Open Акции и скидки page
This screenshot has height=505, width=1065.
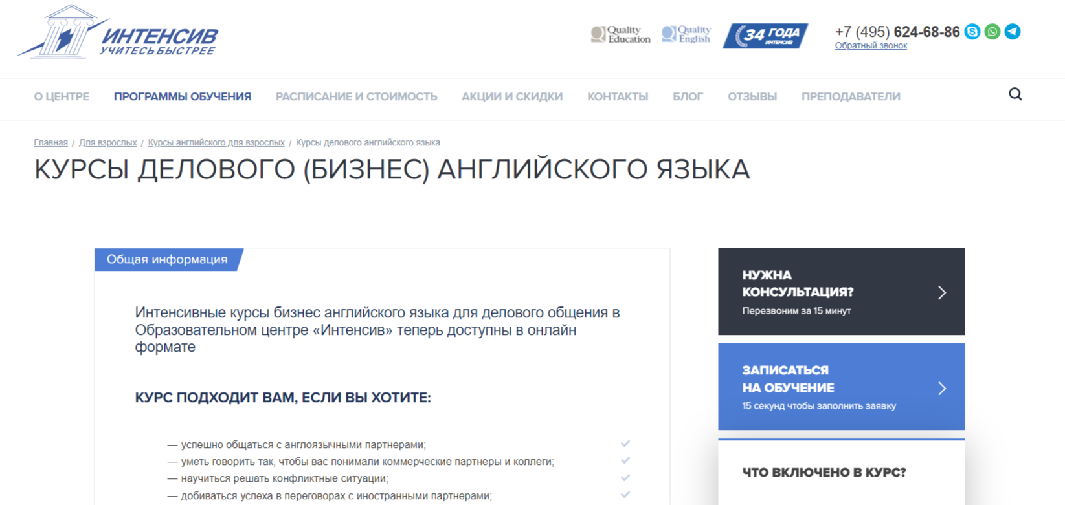[512, 96]
